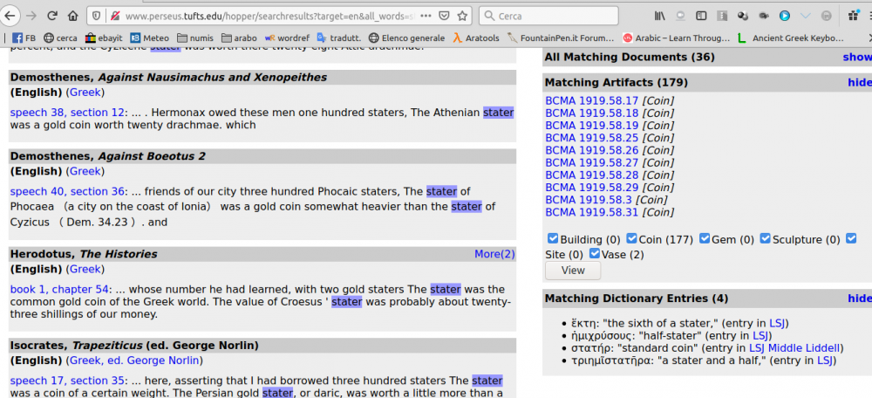Screen dimensions: 872x398
Task: Bookmark this page with the star
Action: [462, 16]
